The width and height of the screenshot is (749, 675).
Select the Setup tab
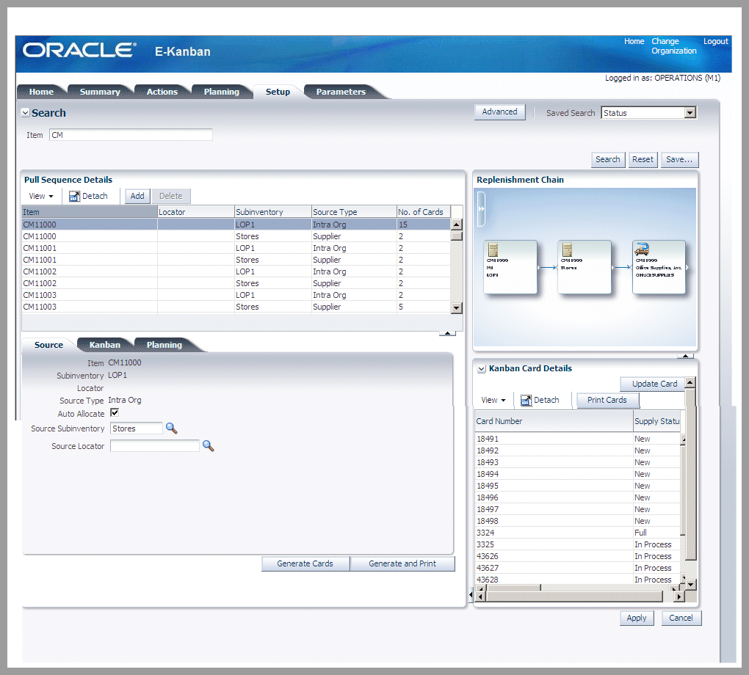point(278,92)
